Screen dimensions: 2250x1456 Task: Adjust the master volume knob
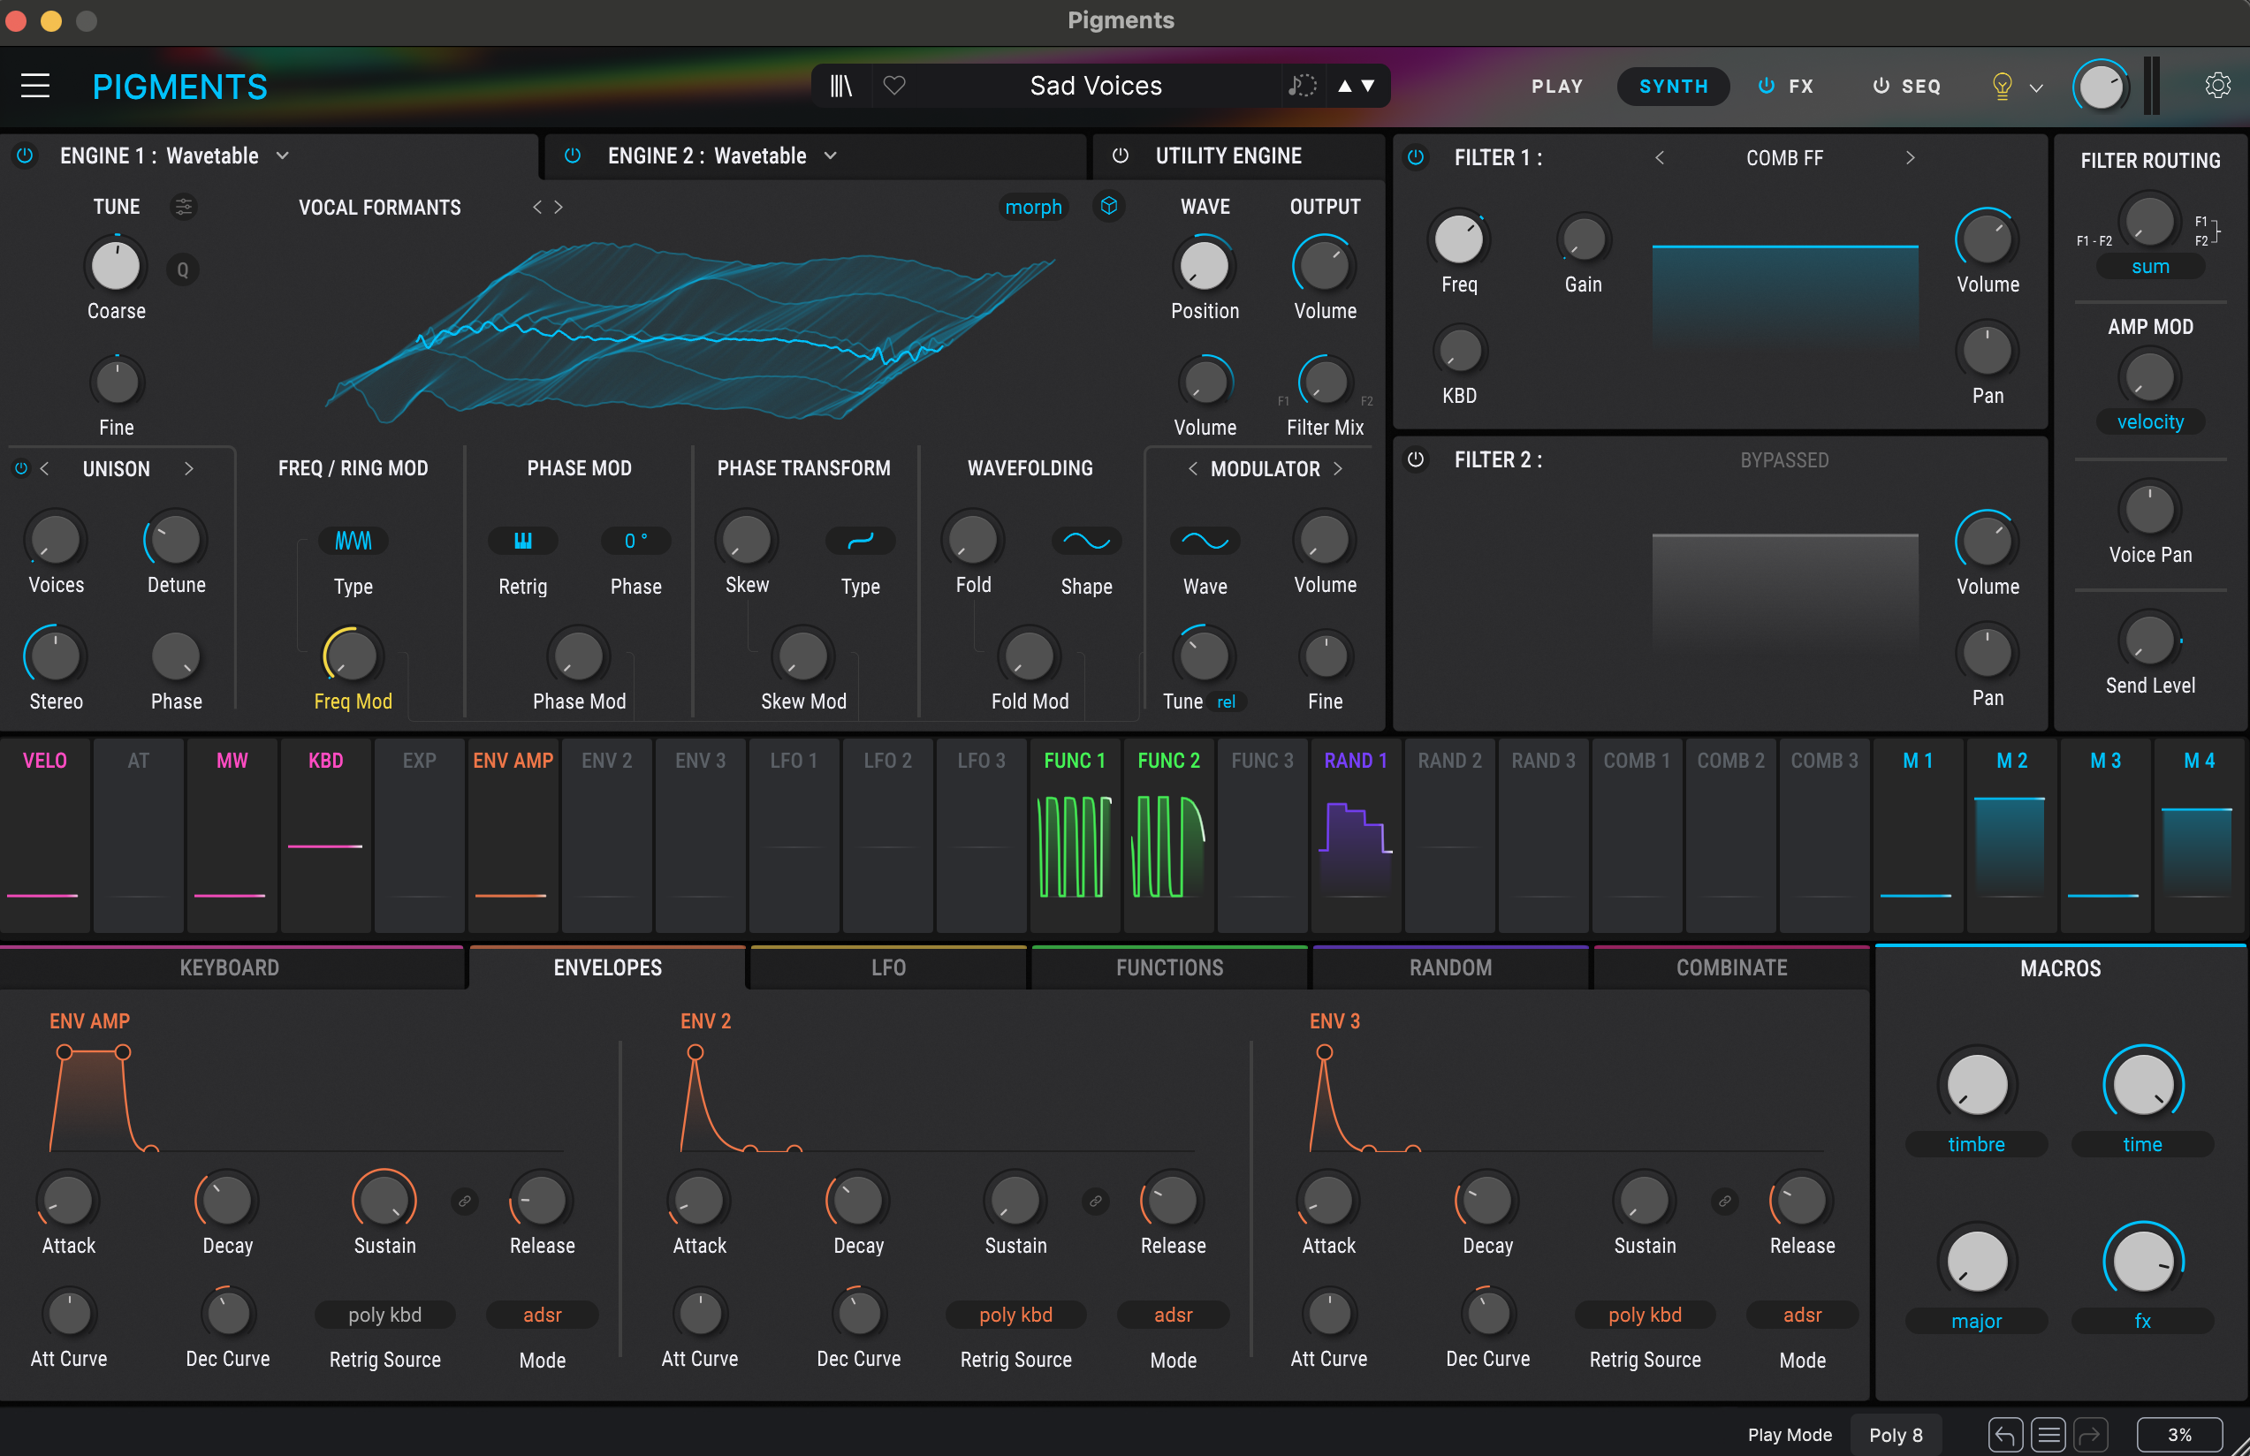(x=2101, y=87)
